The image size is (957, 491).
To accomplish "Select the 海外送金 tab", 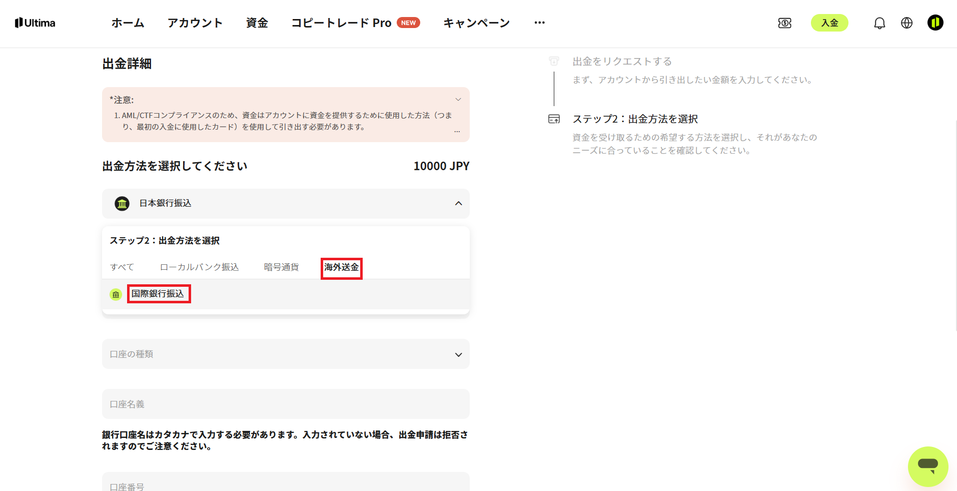I will [342, 267].
